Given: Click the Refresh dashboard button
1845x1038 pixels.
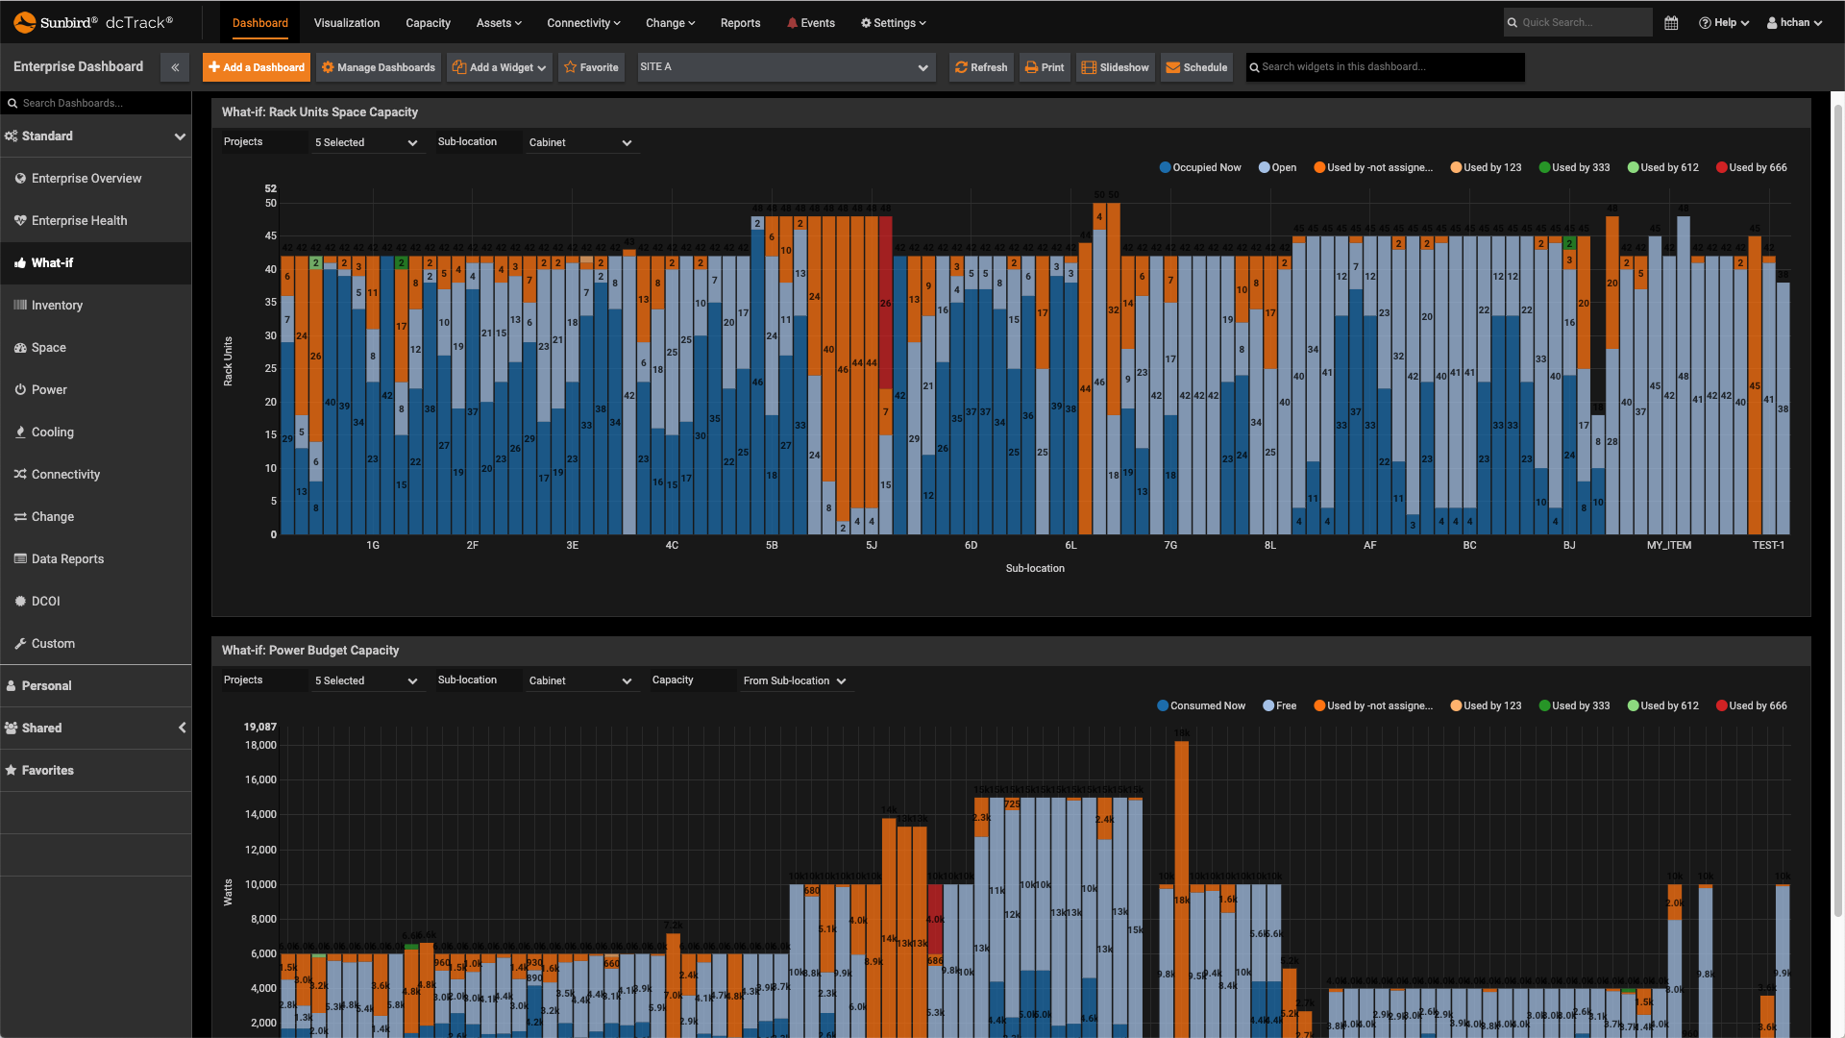Looking at the screenshot, I should click(980, 67).
